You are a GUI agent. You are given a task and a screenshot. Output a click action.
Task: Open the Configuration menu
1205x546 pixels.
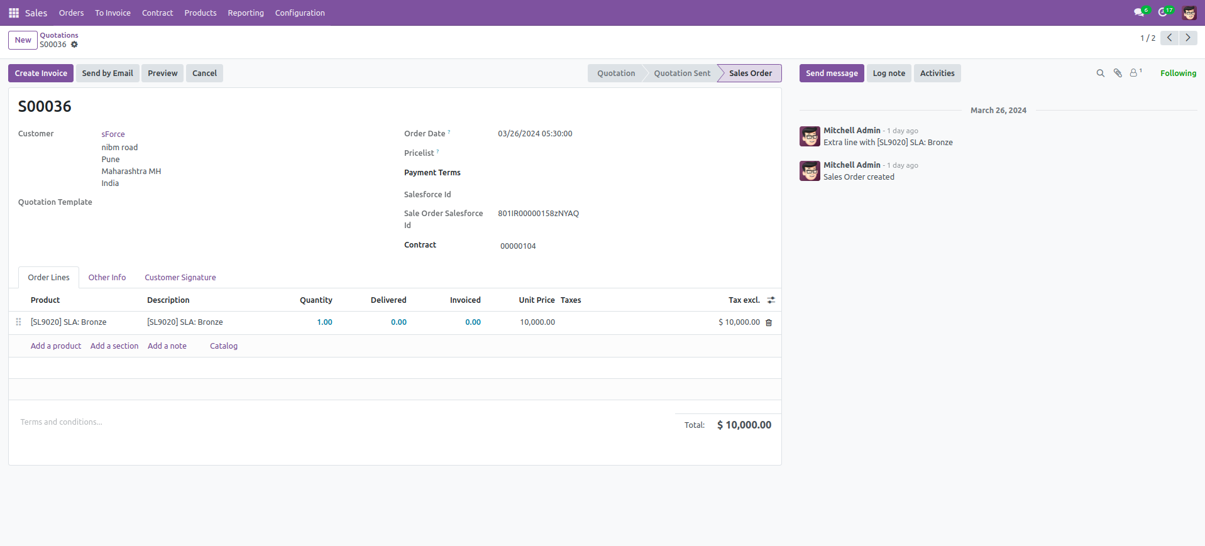[x=300, y=13]
